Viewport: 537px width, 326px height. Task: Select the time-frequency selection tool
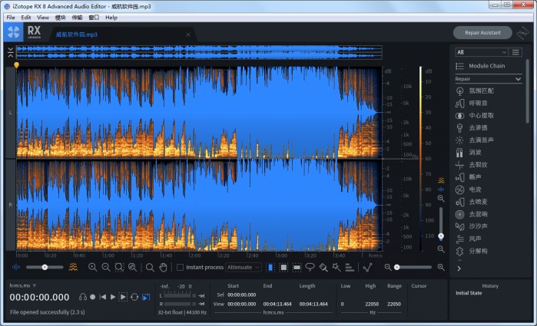point(283,267)
